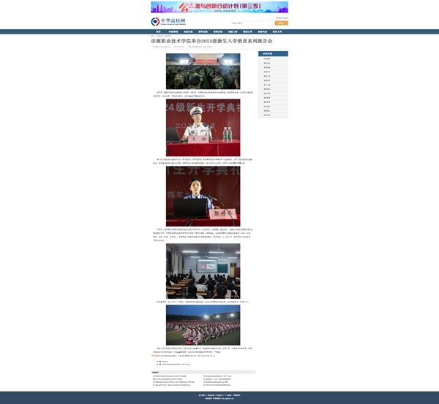Open the first item in the blue navigation bar

158,31
